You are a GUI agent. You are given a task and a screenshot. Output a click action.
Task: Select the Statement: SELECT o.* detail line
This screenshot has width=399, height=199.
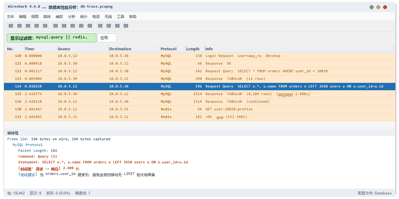point(103,162)
